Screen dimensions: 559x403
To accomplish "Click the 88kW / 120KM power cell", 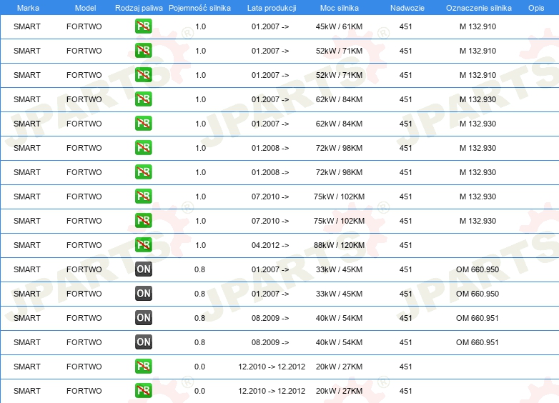I will [x=340, y=245].
